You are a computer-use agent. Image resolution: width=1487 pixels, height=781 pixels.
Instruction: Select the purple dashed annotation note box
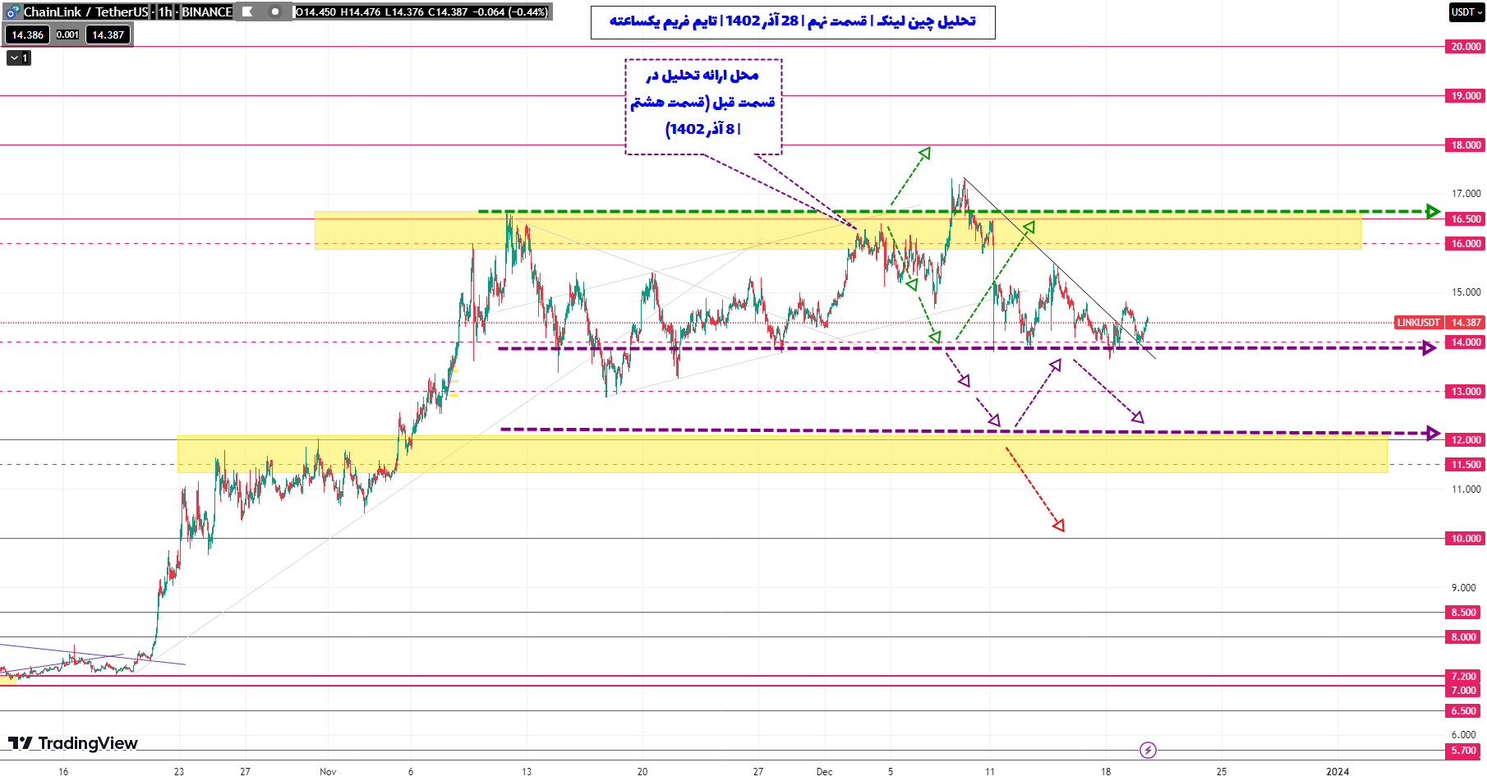click(703, 107)
